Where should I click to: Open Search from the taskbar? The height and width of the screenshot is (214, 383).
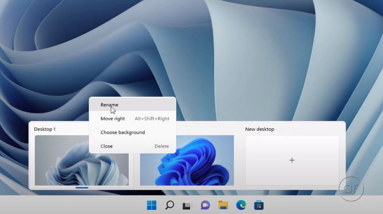(170, 205)
